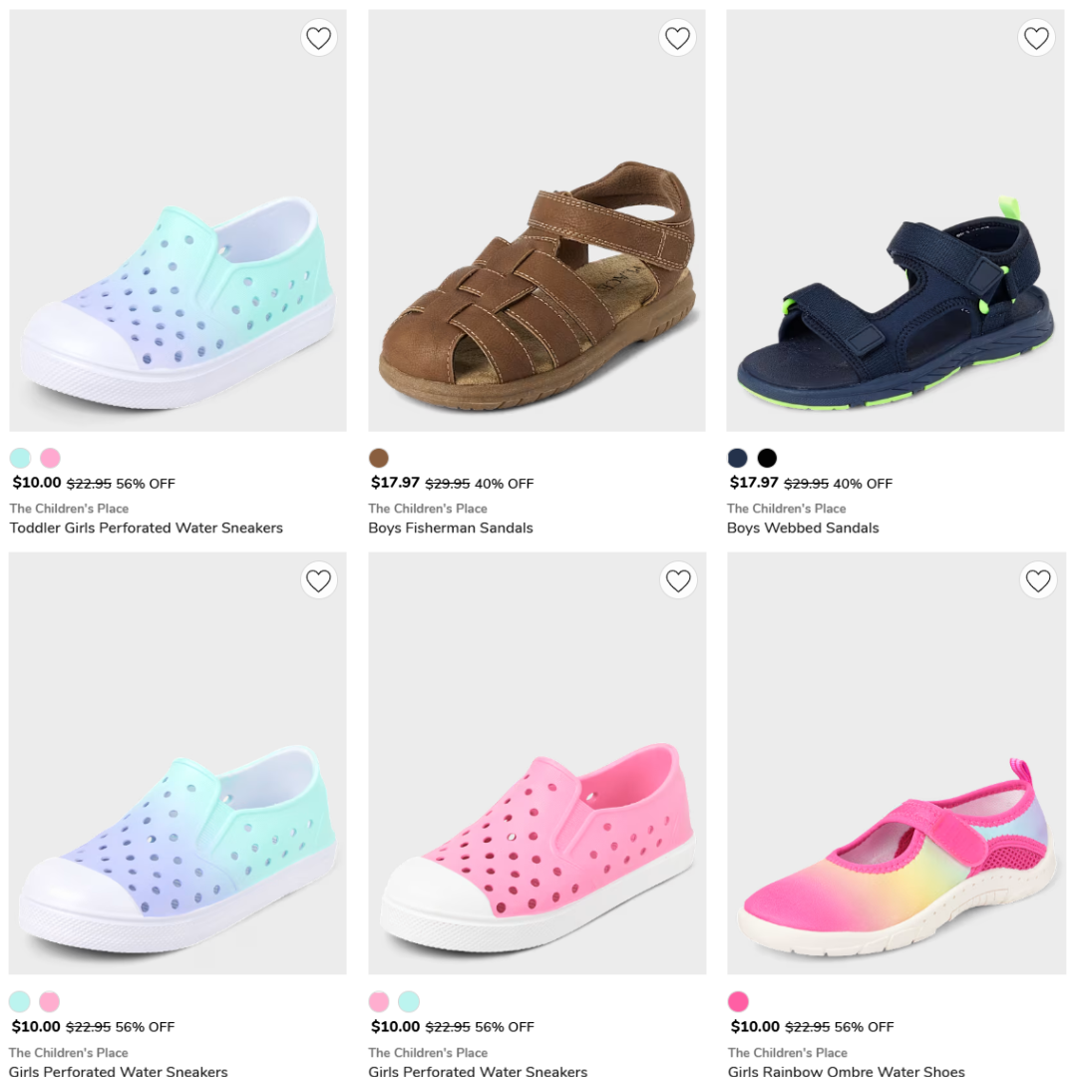Heart the pink Girls Perforated Water Sneakers
This screenshot has width=1077, height=1077.
[x=678, y=581]
